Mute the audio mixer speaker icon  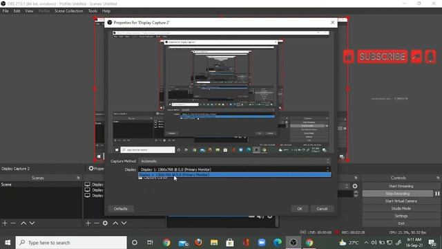coord(261,216)
